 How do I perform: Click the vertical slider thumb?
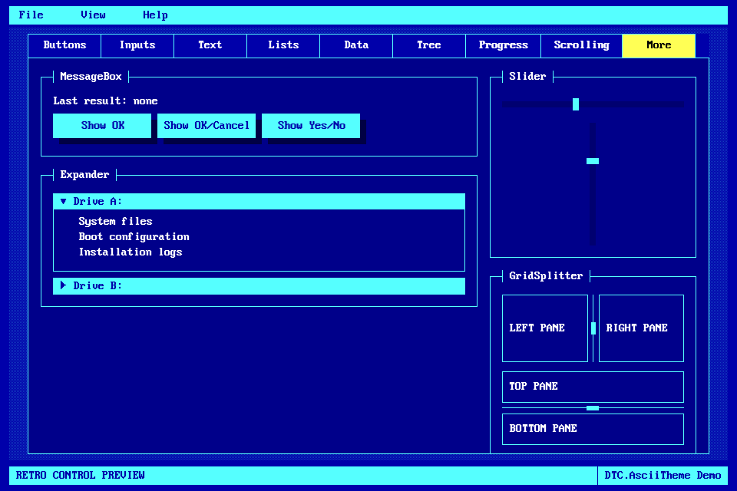click(x=593, y=161)
